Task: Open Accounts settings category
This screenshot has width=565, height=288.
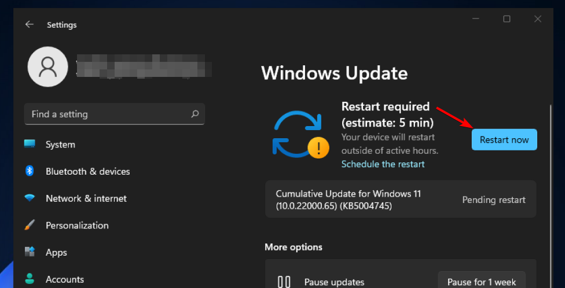Action: coord(65,279)
